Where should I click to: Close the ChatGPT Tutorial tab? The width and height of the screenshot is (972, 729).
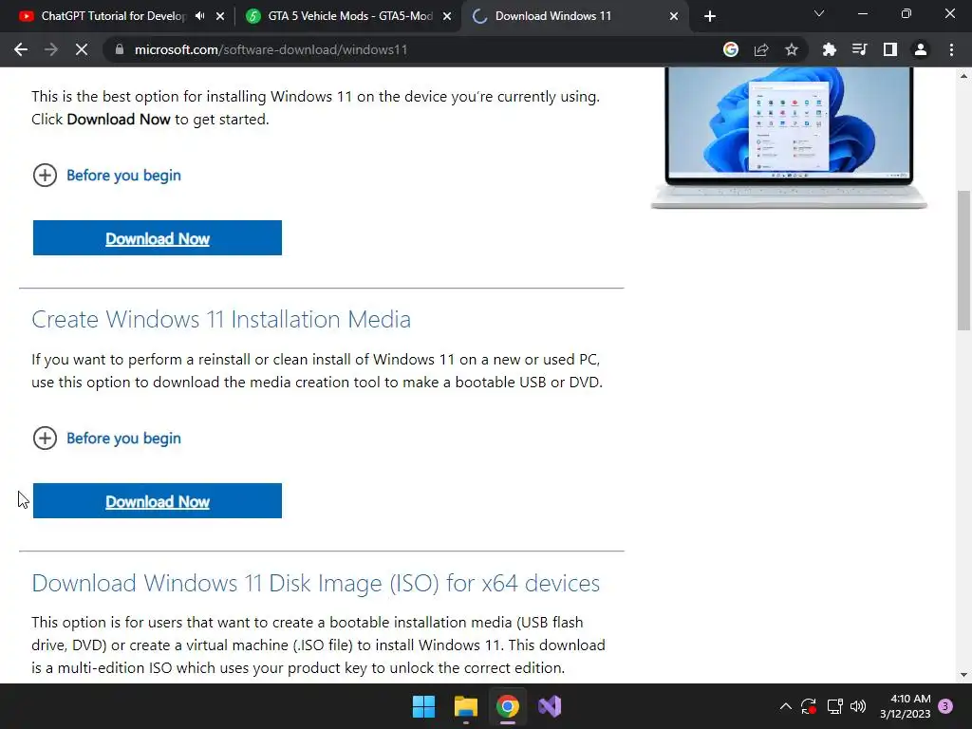pos(220,16)
